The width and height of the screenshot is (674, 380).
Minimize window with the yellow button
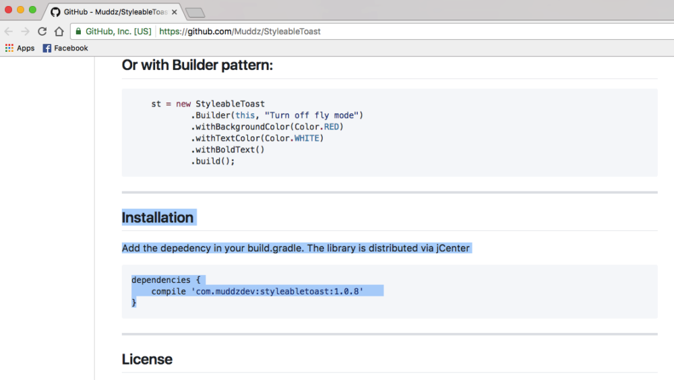20,9
